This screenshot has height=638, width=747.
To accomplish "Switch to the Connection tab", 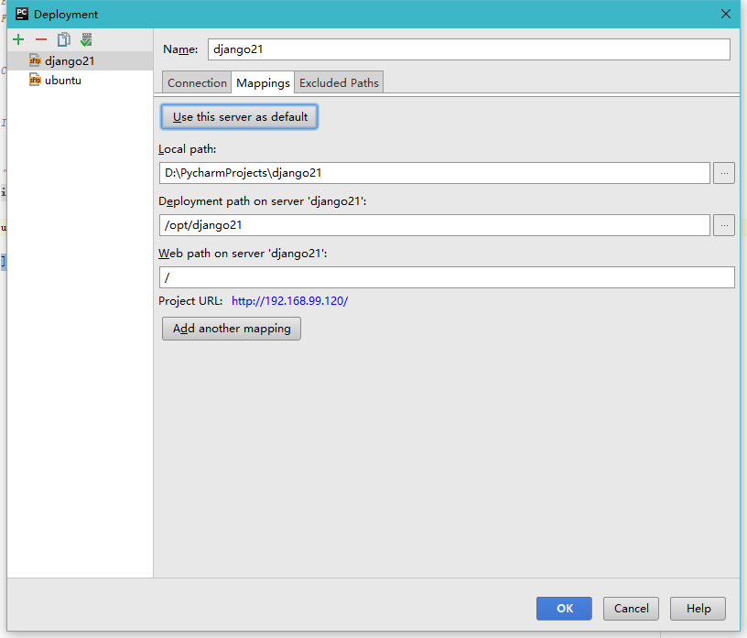I will click(197, 82).
